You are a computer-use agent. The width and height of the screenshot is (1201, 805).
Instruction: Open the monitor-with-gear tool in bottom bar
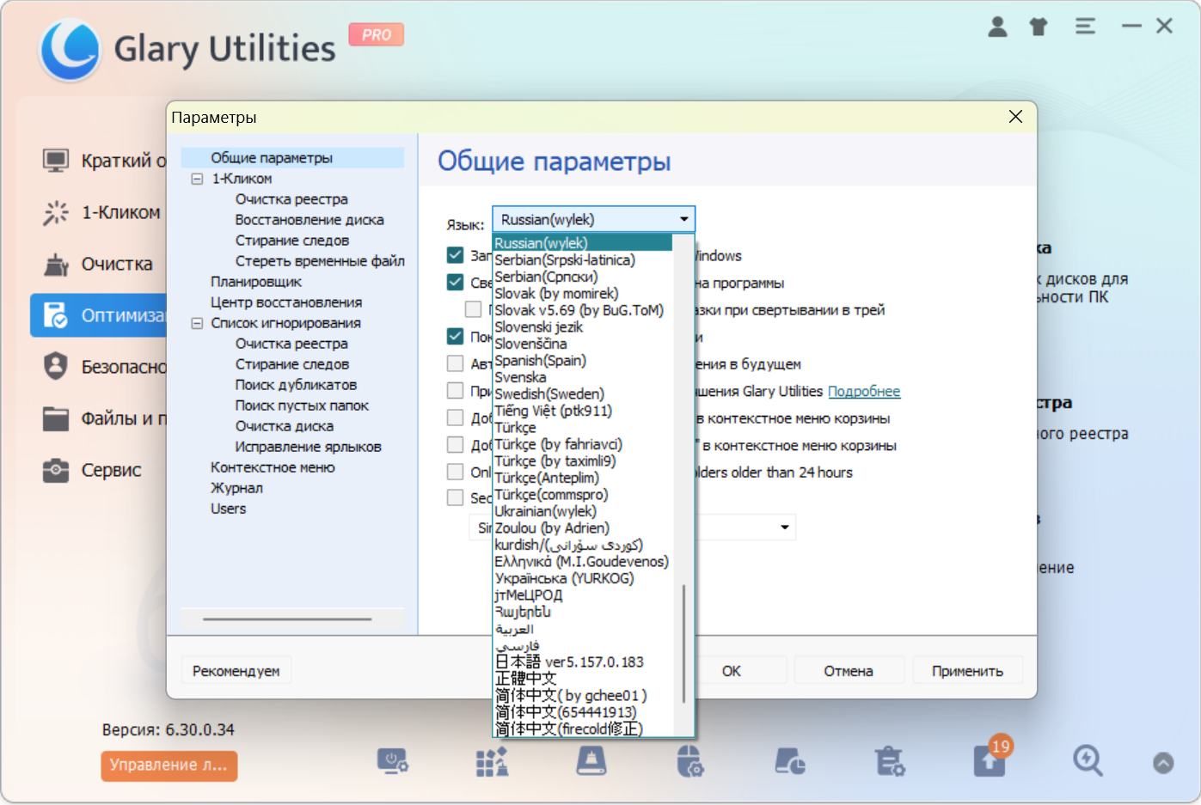pos(393,761)
